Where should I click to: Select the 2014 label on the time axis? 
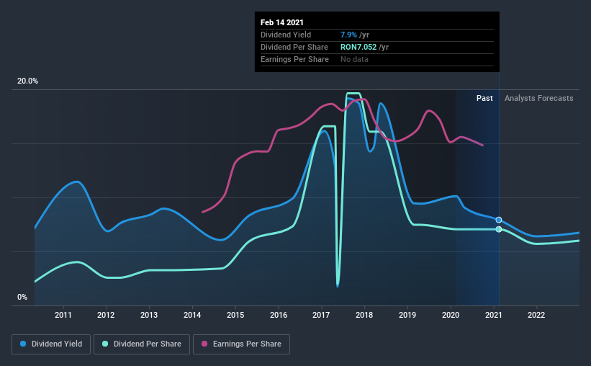(192, 315)
